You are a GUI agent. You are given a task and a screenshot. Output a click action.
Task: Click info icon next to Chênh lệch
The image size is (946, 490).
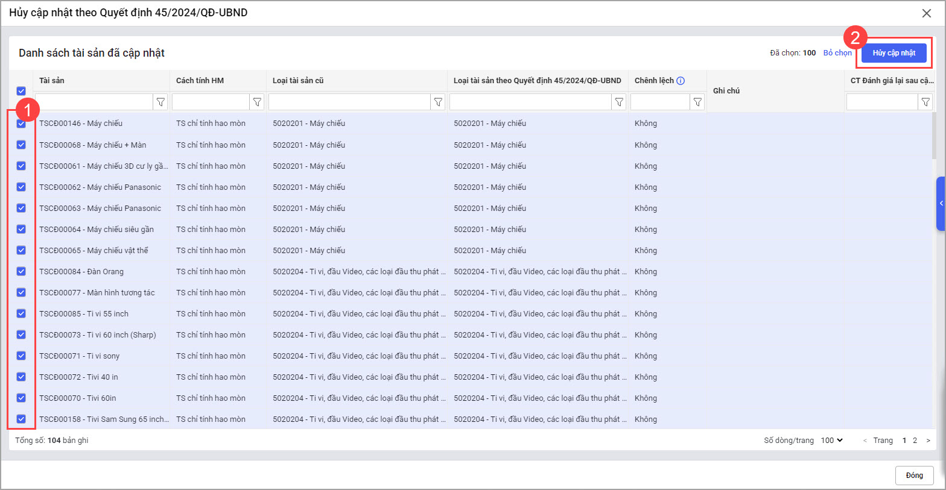coord(681,81)
